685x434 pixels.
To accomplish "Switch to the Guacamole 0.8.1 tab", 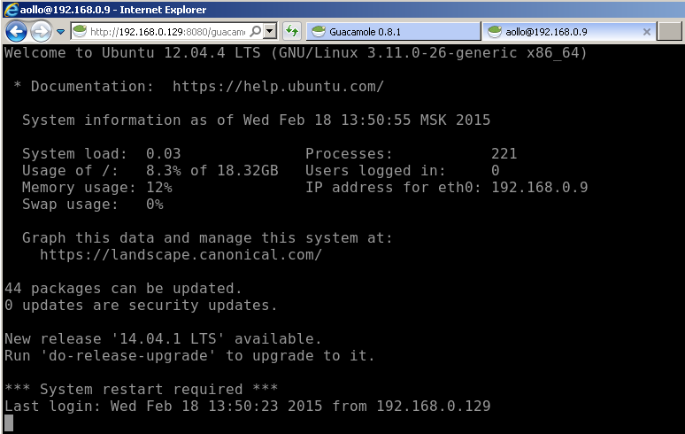I will pos(393,32).
